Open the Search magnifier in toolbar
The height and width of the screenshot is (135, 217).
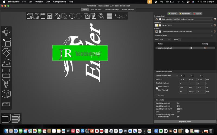pos(101,16)
